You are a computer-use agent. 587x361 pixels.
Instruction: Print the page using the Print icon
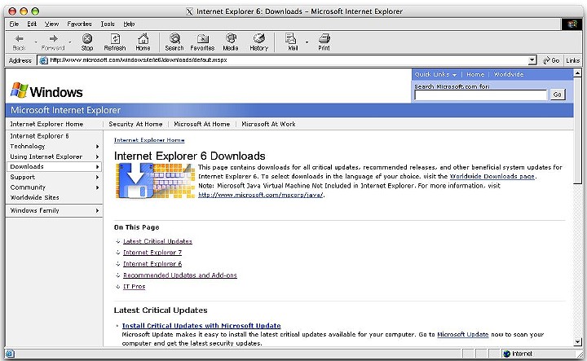tap(324, 38)
